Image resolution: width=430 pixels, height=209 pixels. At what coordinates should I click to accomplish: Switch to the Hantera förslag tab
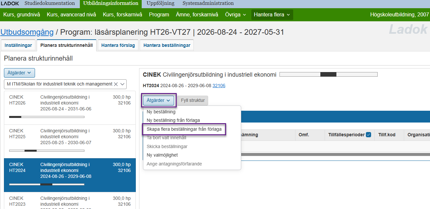pos(118,45)
